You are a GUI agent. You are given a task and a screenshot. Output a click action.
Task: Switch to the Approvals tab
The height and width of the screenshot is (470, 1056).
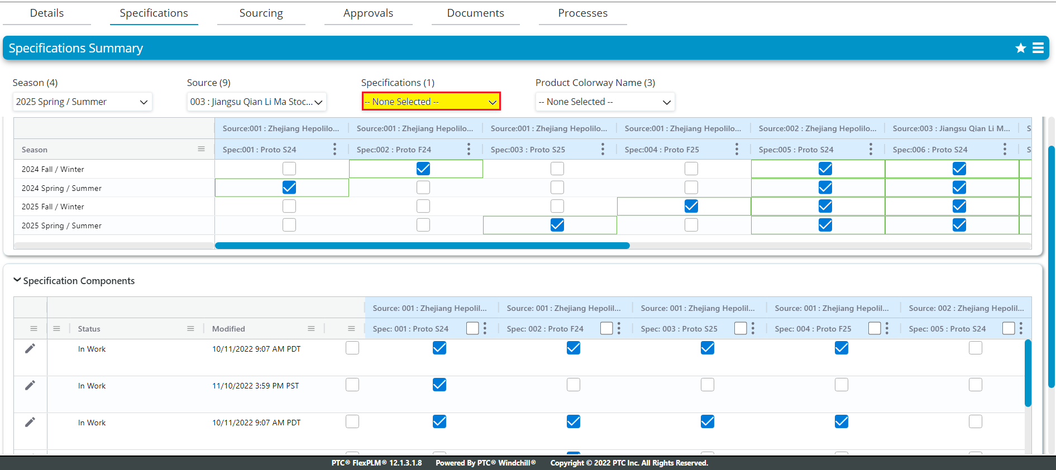click(369, 13)
